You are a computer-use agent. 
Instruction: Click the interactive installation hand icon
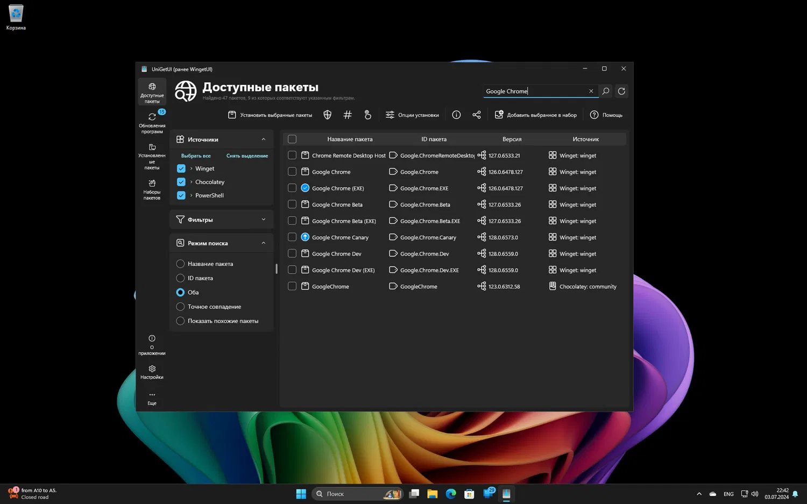(x=368, y=115)
